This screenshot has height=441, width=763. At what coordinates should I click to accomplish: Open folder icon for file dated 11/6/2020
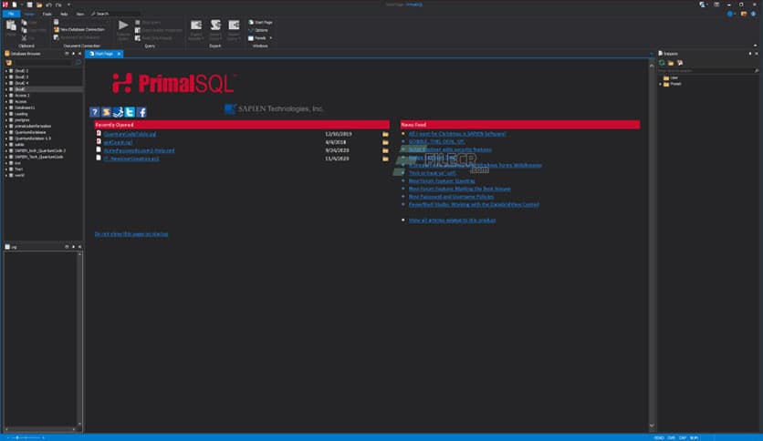[x=385, y=159]
